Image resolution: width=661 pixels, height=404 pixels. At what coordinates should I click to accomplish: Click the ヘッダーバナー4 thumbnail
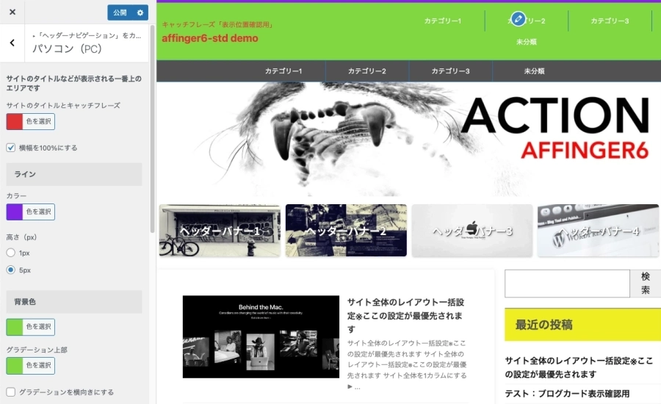[598, 230]
